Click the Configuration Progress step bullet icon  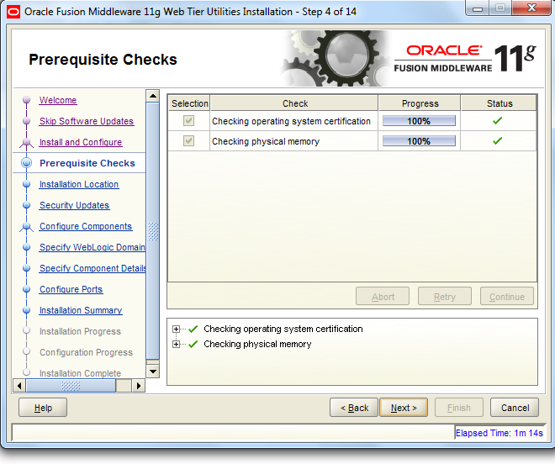point(27,351)
